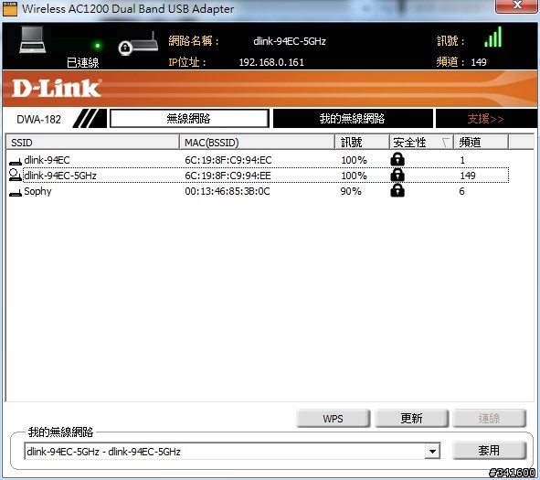Refresh networks with 更新 button
Image resolution: width=540 pixels, height=480 pixels.
click(411, 419)
